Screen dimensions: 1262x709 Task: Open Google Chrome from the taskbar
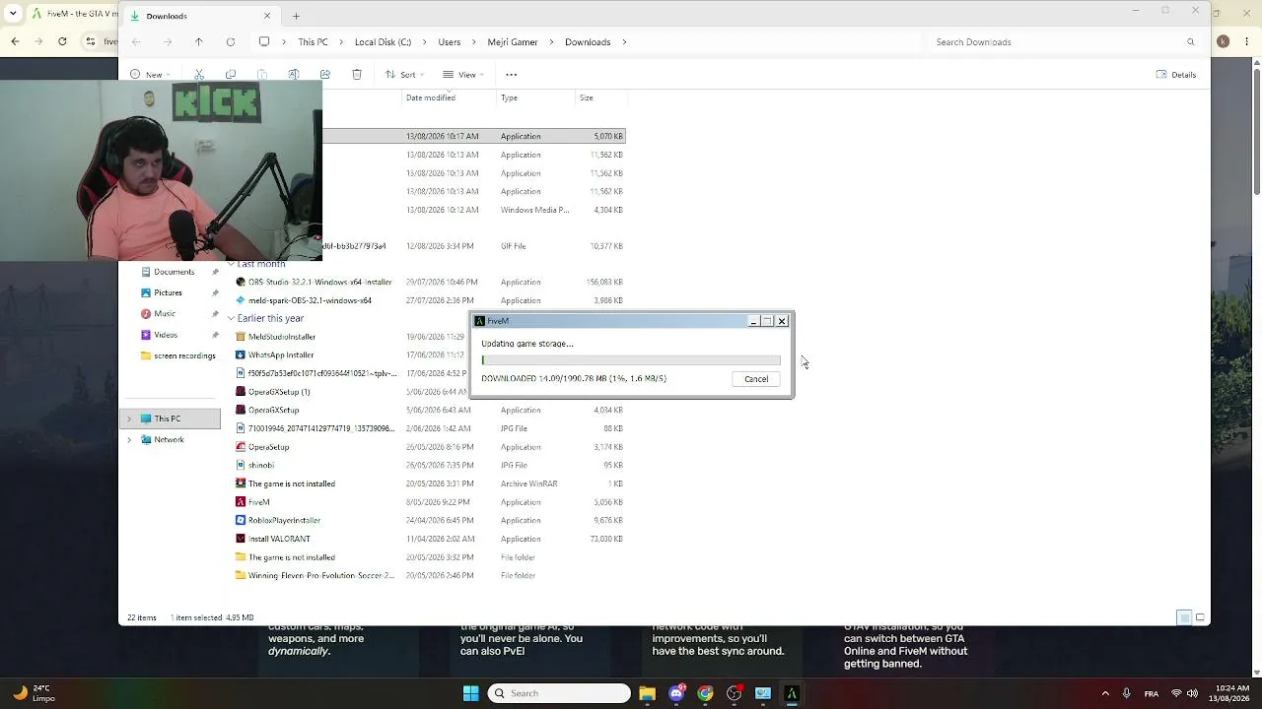point(705,693)
